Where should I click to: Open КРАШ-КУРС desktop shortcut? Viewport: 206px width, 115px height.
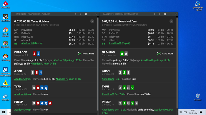tap(6, 84)
